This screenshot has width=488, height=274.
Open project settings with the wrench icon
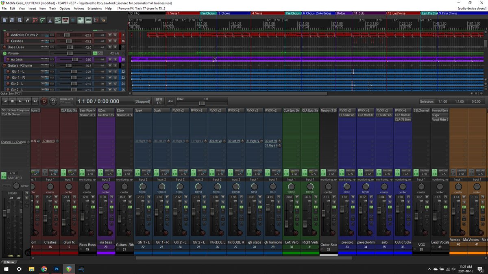click(x=27, y=20)
